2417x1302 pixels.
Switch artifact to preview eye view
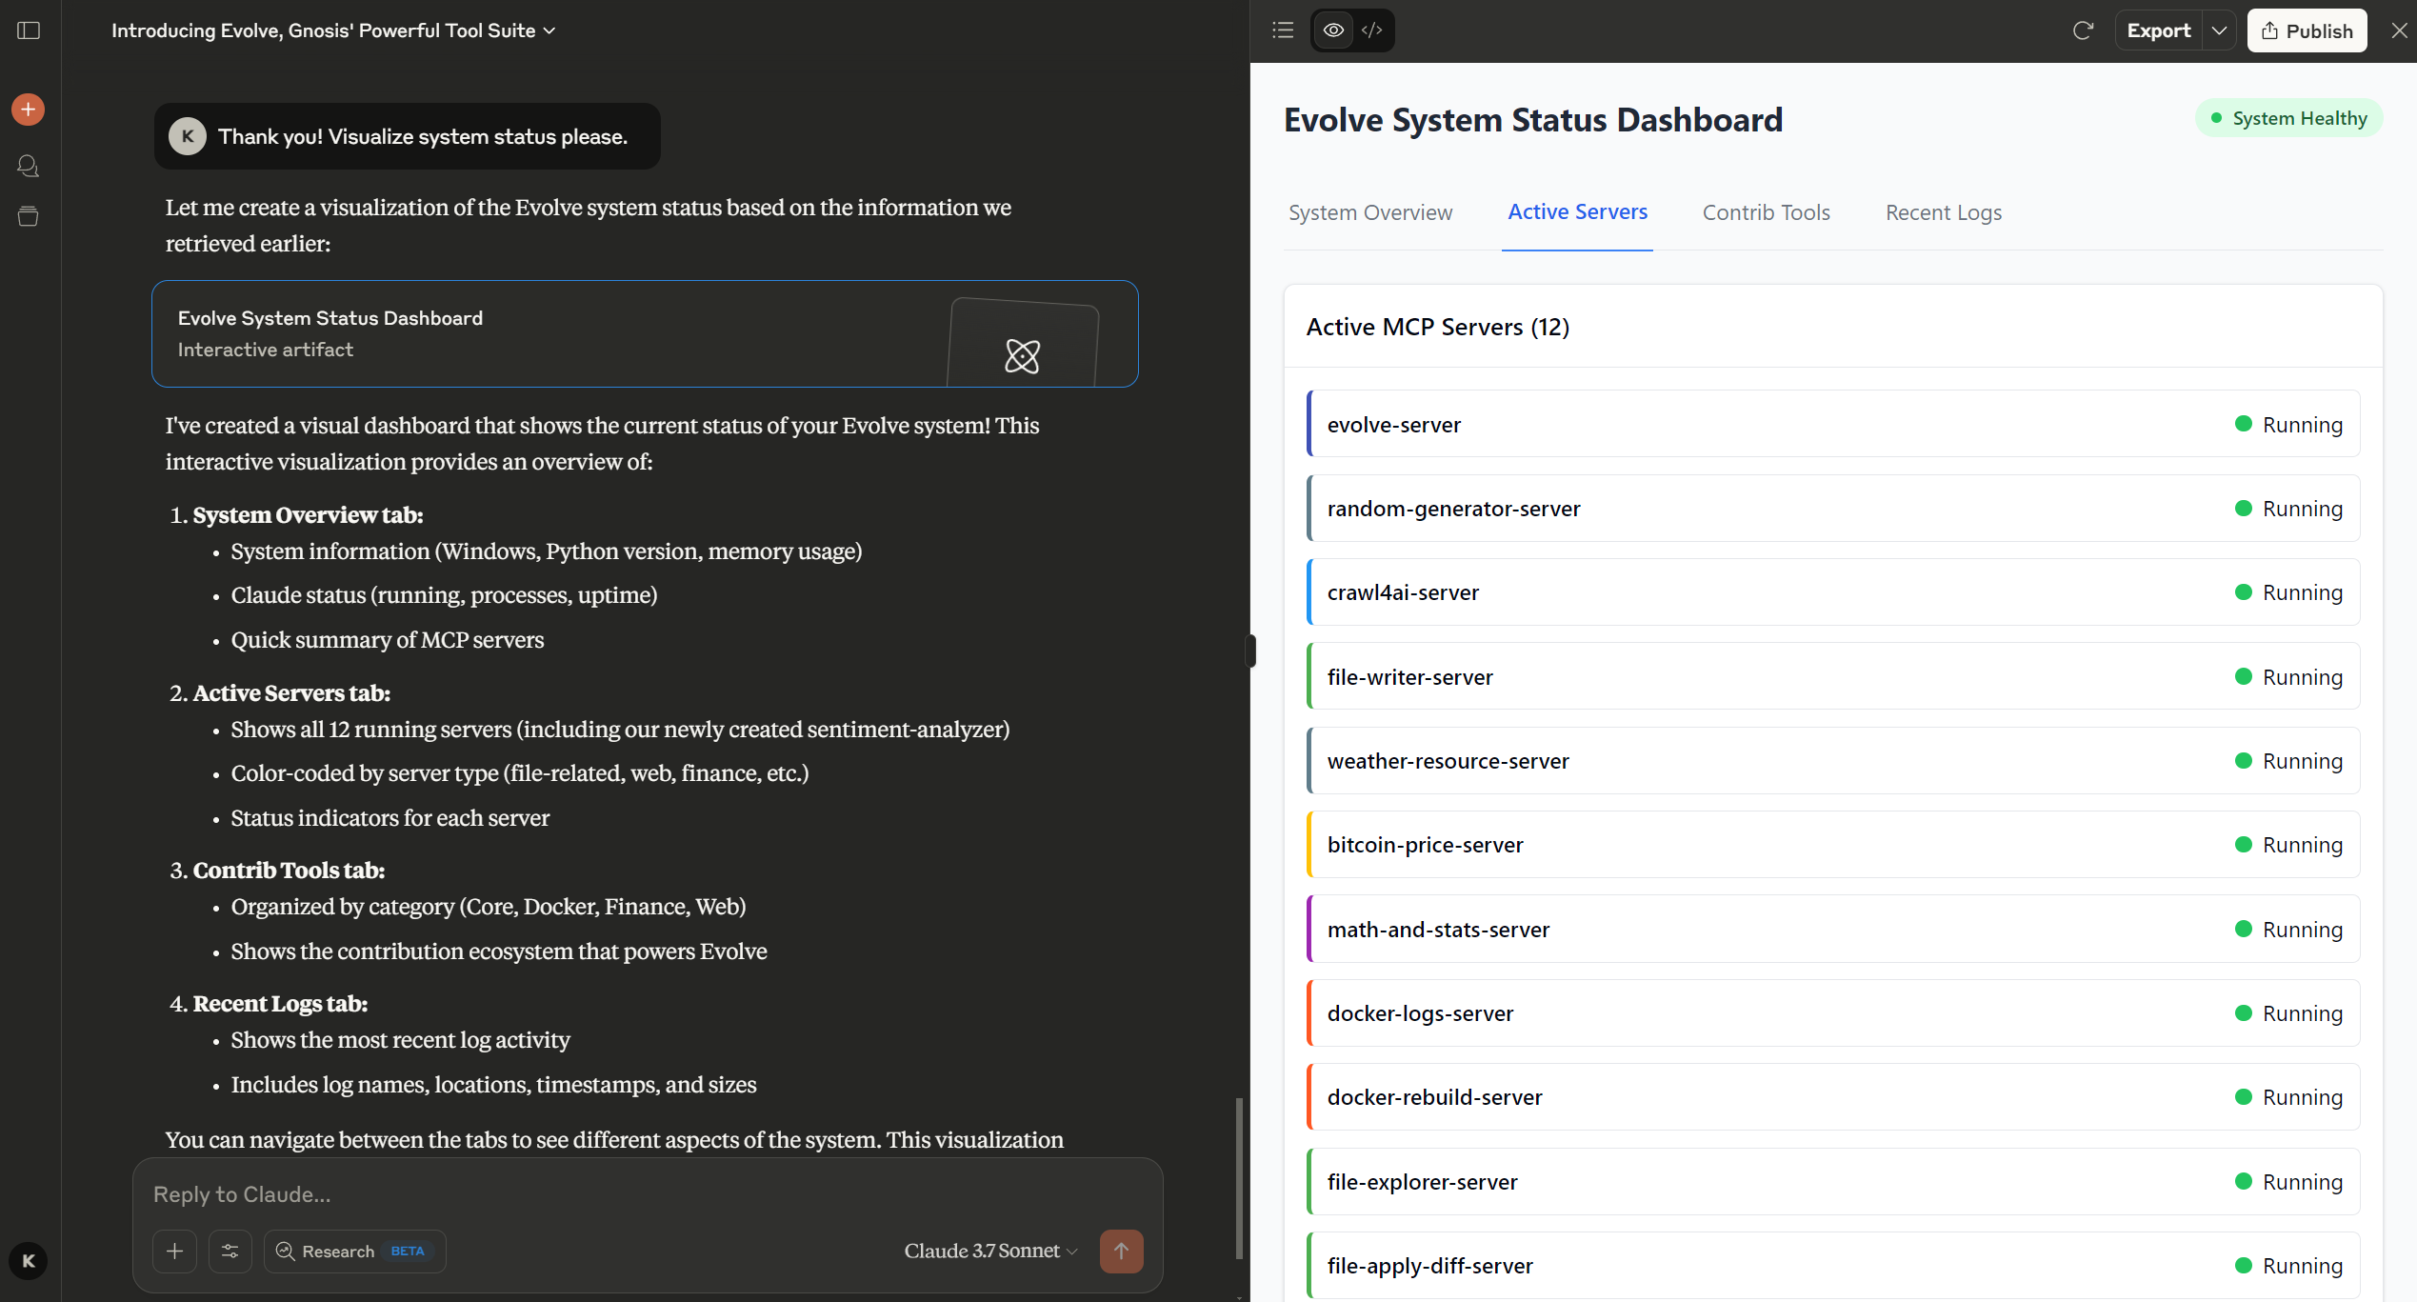click(1333, 30)
